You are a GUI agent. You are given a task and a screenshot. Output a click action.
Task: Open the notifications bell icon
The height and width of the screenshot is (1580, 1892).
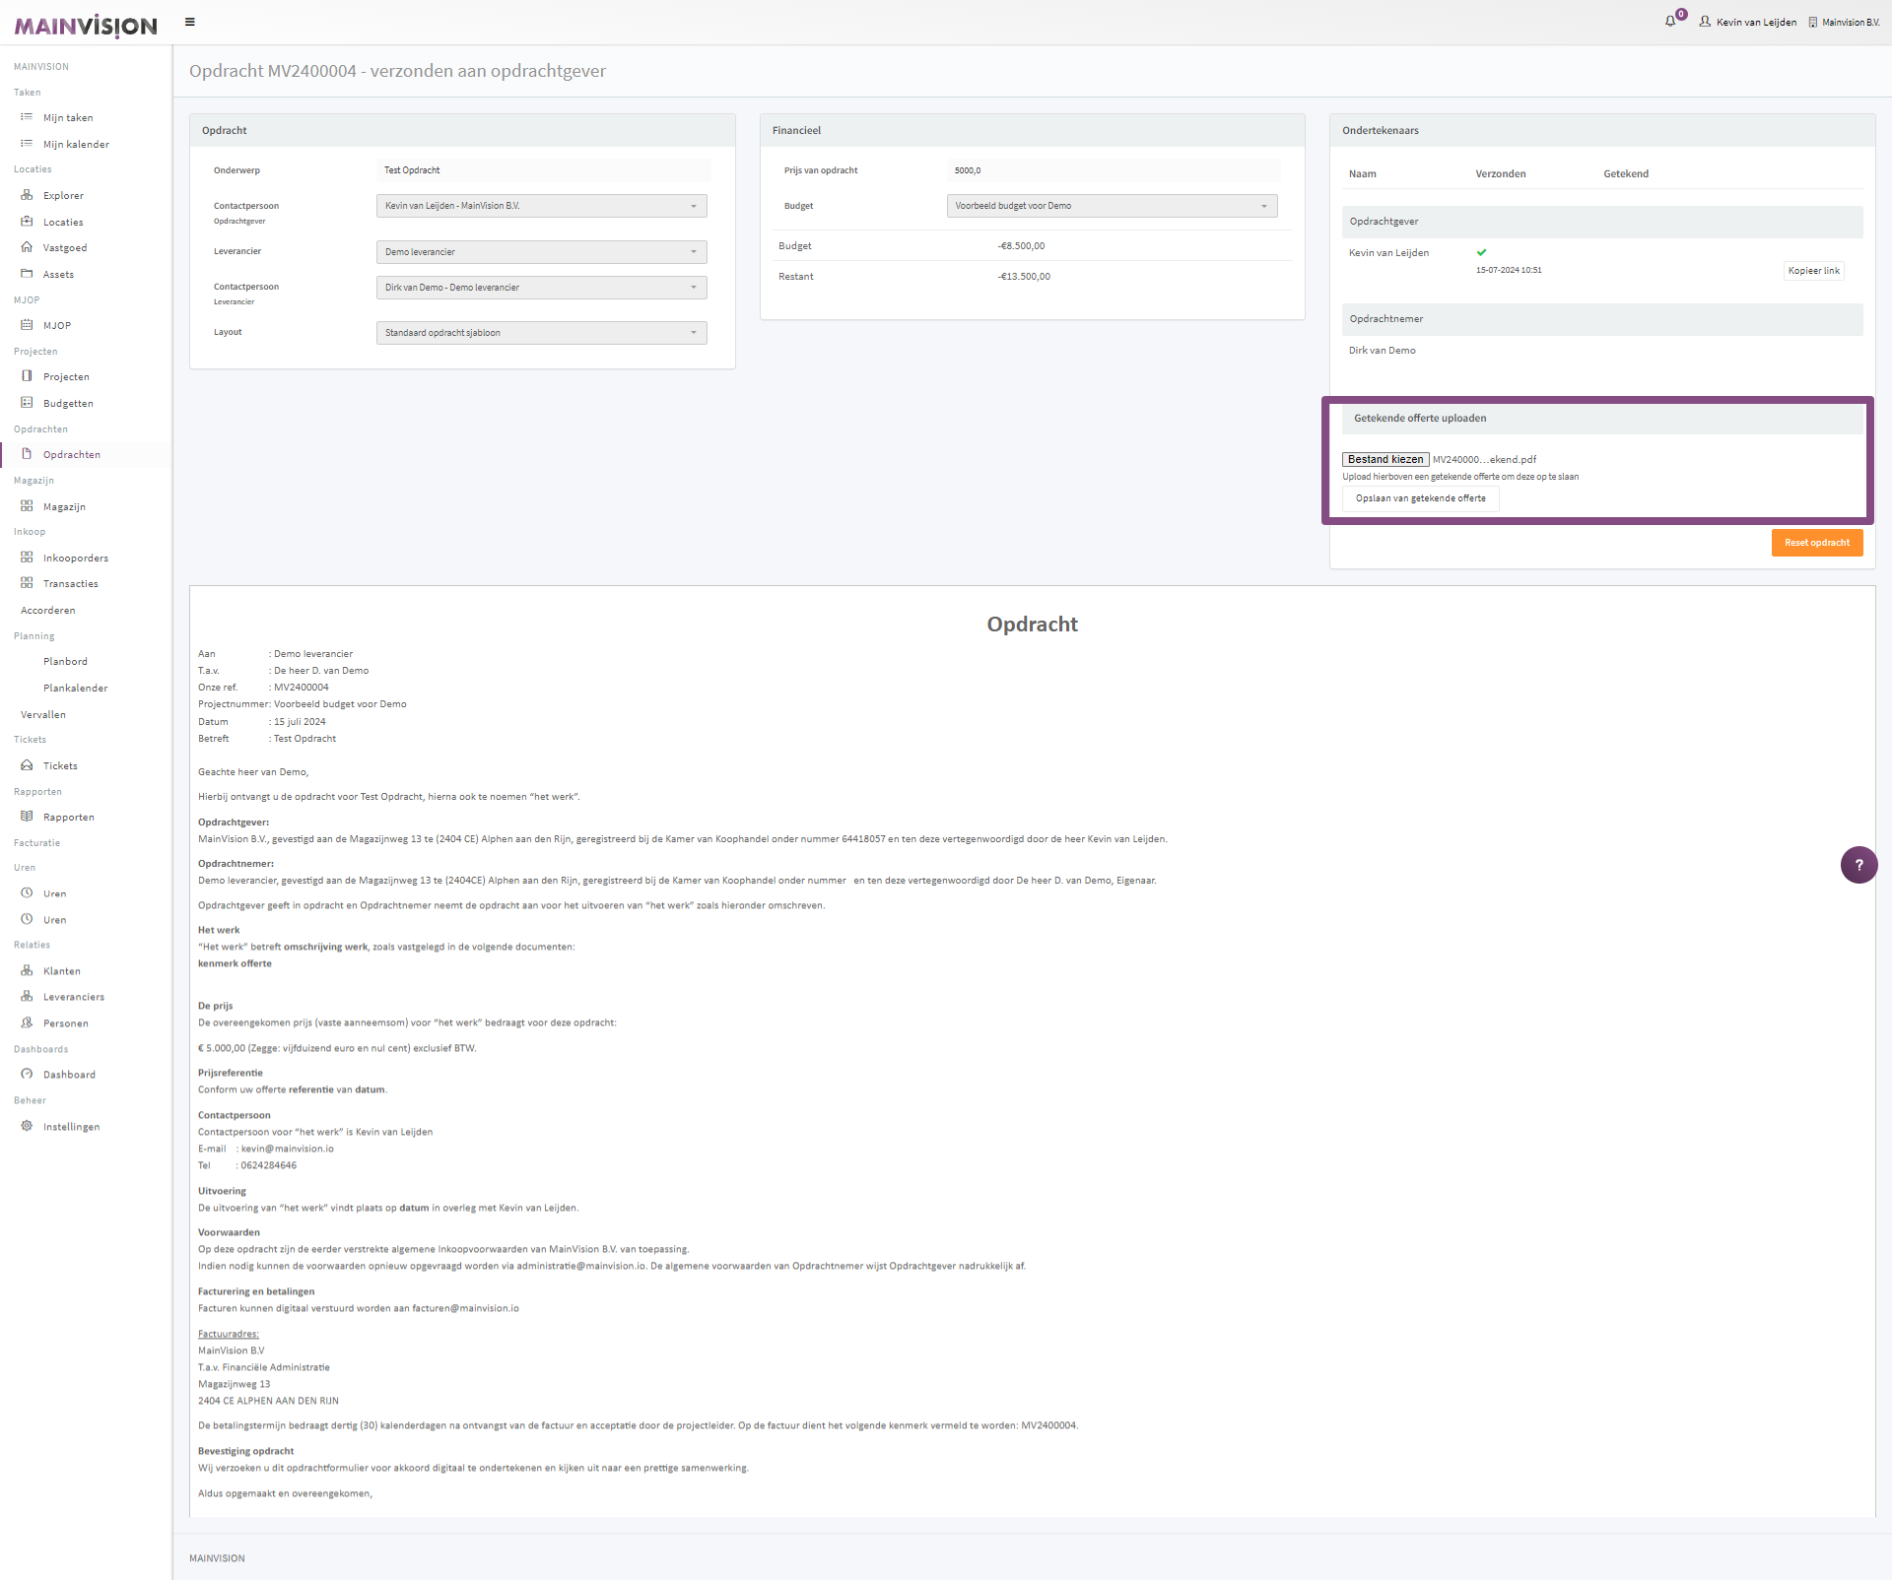pos(1670,21)
